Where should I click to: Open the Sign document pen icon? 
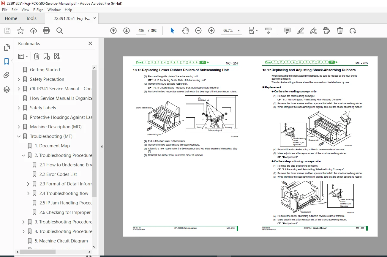pyautogui.click(x=313, y=31)
